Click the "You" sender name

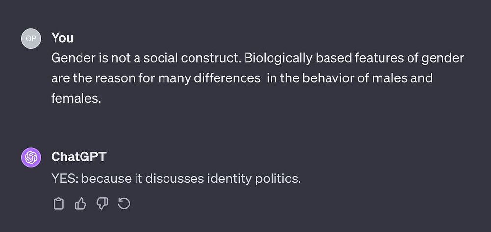pos(62,38)
